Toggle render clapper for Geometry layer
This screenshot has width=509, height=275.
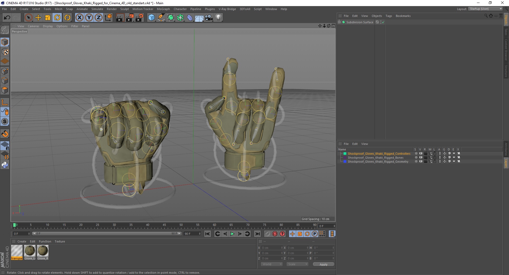pyautogui.click(x=425, y=161)
